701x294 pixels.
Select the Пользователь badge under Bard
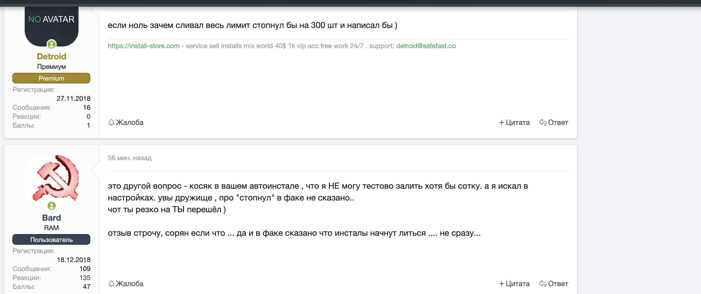[x=52, y=240]
